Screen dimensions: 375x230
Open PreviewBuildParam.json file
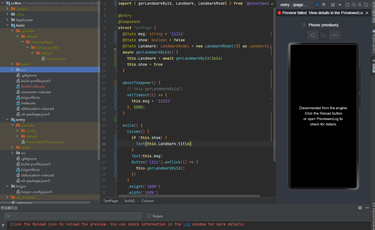42,142
